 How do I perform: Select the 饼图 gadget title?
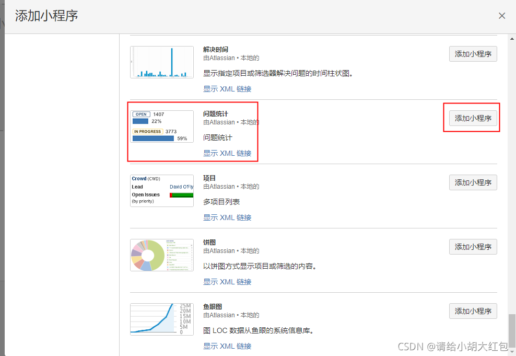coord(209,243)
